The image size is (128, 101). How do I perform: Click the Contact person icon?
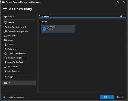[x=5, y=44]
